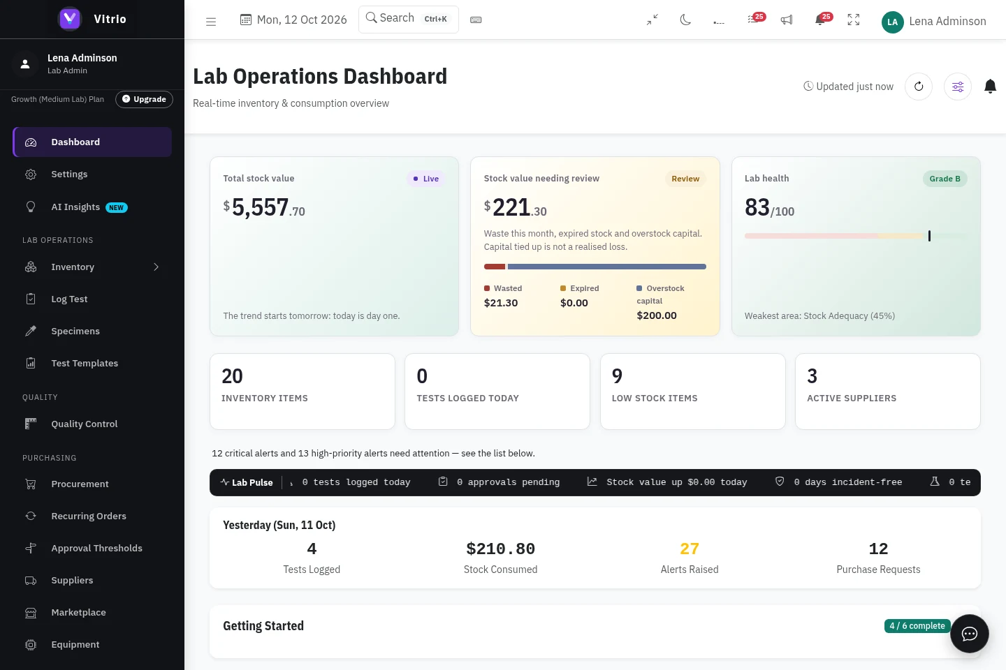The width and height of the screenshot is (1006, 670).
Task: Open AI Insights in sidebar
Action: (92, 207)
